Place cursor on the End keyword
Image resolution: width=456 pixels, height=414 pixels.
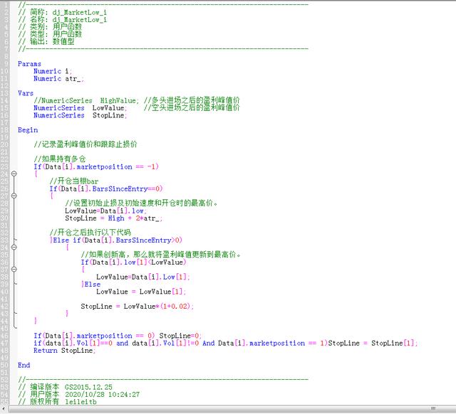pyautogui.click(x=24, y=364)
